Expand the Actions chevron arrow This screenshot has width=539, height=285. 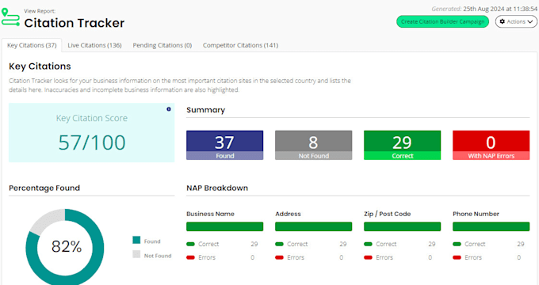click(x=530, y=21)
